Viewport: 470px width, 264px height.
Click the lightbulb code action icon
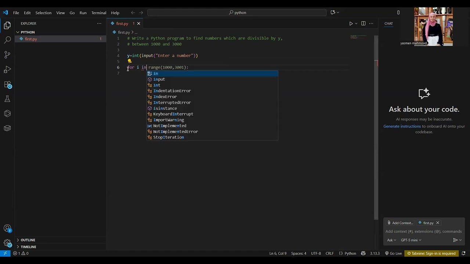pos(129,61)
